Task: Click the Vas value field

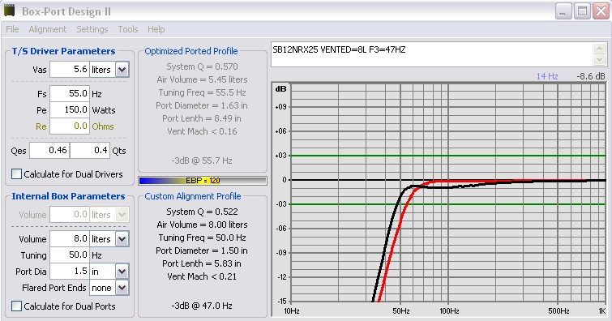Action: (x=70, y=70)
